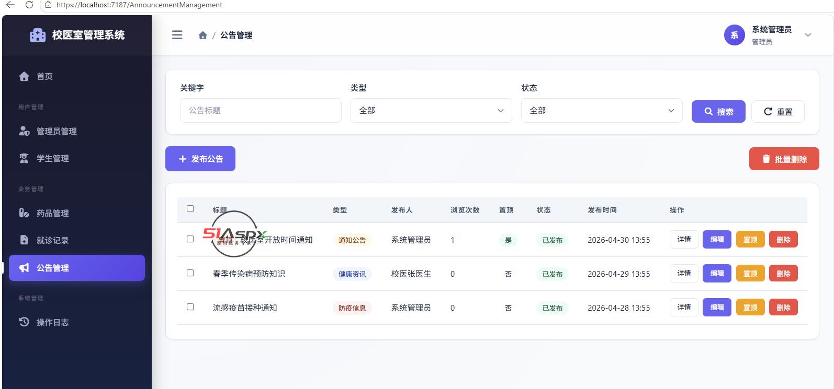Click the admin users icon beside 管理员管理
The width and height of the screenshot is (834, 389).
coord(24,131)
